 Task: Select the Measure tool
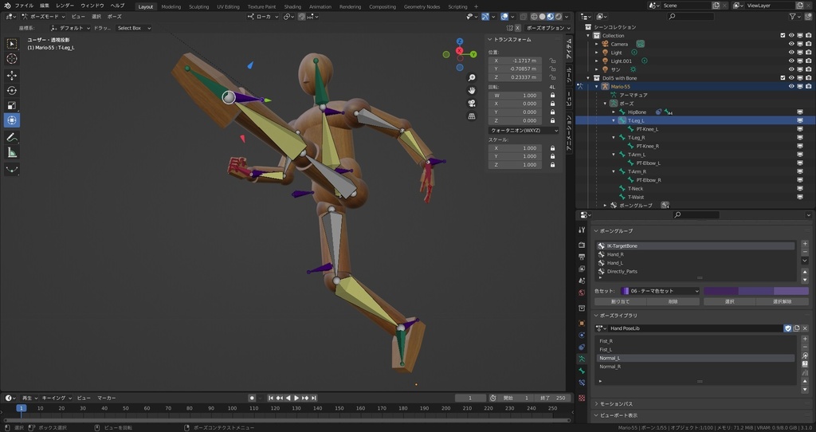click(x=12, y=152)
